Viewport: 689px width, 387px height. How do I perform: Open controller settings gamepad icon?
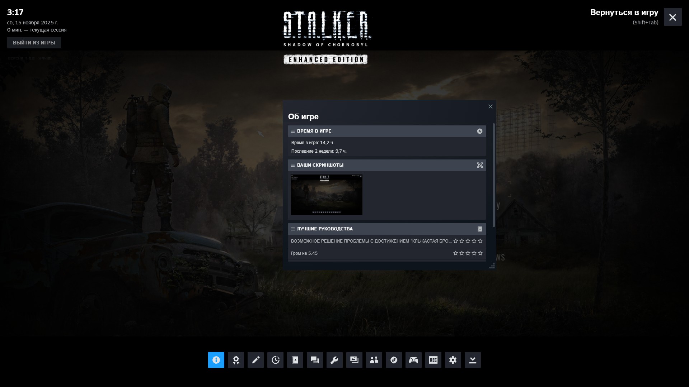tap(413, 360)
